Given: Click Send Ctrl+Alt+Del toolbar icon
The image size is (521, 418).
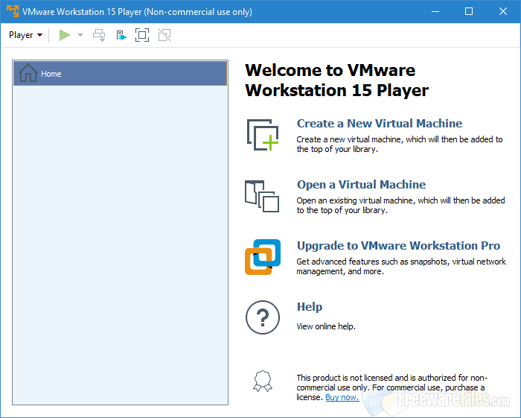Looking at the screenshot, I should coord(99,35).
